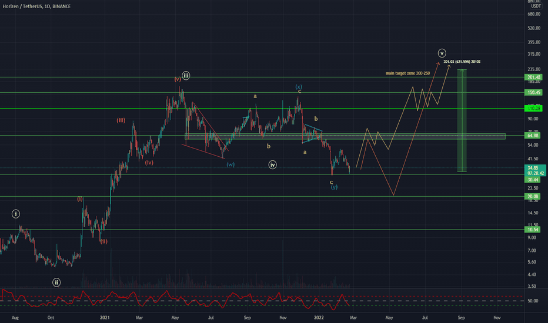
Task: Click the 'main target zone 200-250' annotation
Action: click(407, 73)
